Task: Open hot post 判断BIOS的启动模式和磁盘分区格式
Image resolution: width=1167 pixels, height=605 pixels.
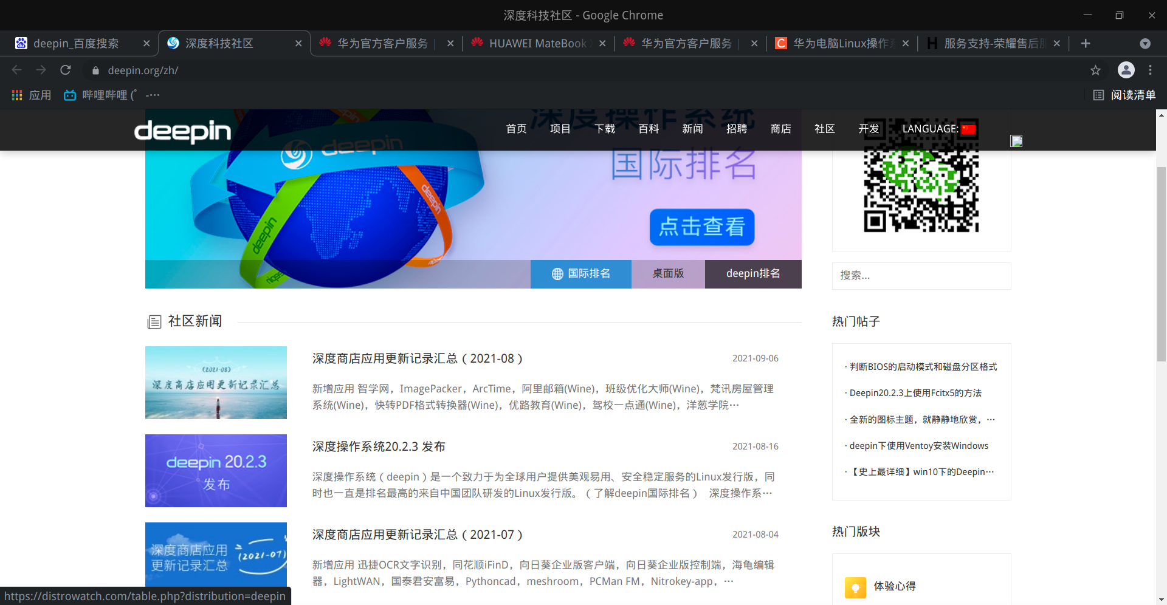Action: [923, 367]
